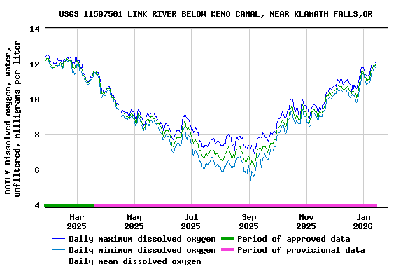403x269 pixels.
Task: Click the May 2025 axis label
Action: tap(134, 221)
